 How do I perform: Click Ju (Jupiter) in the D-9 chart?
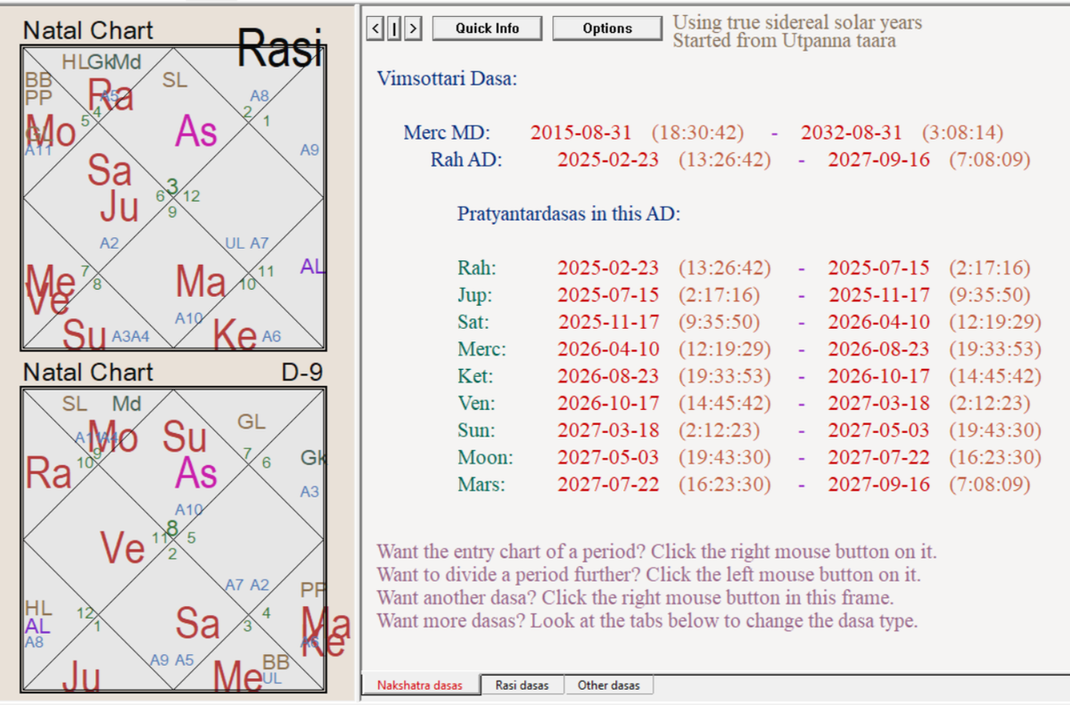click(x=81, y=676)
